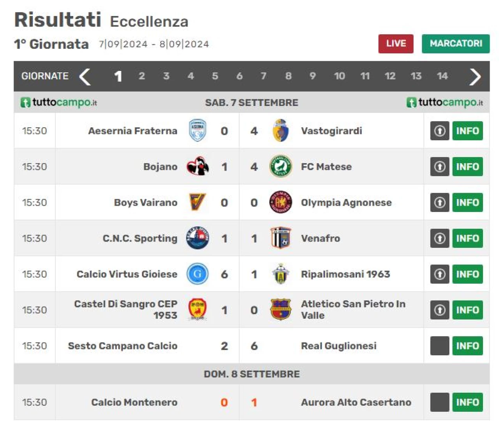Open INFO for Calcio Montenero match

click(467, 402)
